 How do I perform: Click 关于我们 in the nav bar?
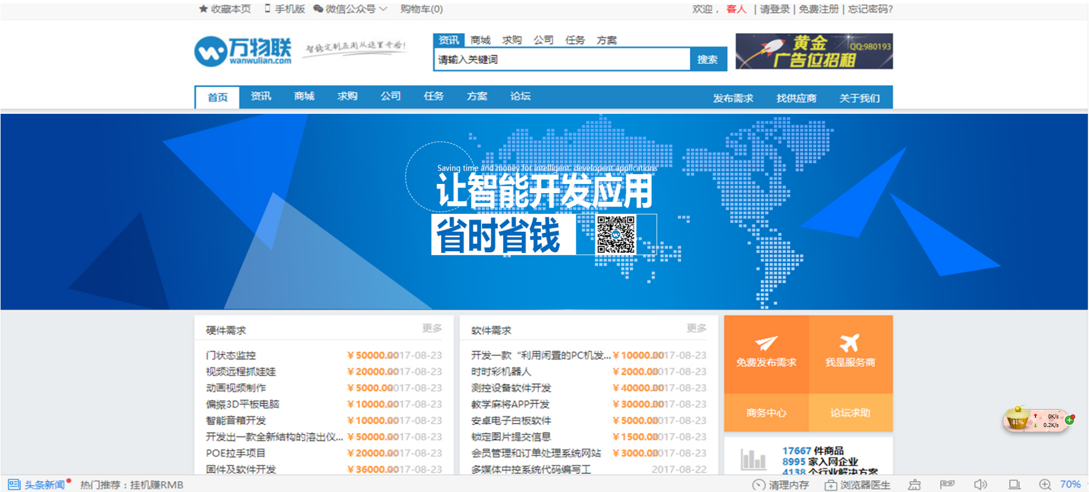coord(859,98)
